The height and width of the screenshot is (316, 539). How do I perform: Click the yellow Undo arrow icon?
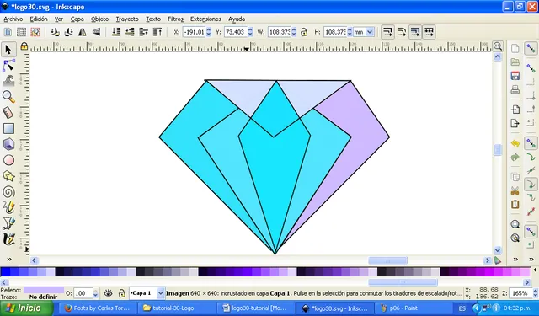[515, 143]
